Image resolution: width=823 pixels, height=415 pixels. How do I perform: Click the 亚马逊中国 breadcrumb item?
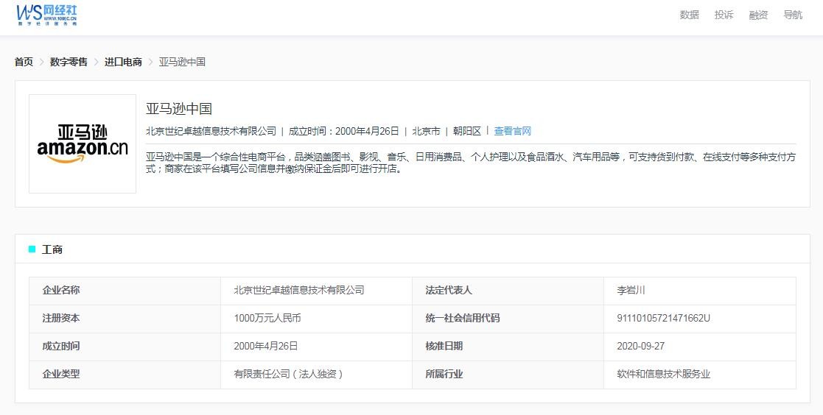(x=182, y=62)
